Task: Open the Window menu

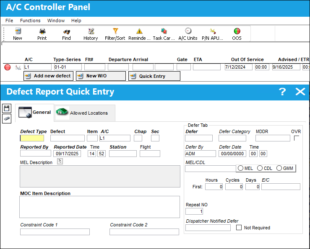Action: (56, 21)
